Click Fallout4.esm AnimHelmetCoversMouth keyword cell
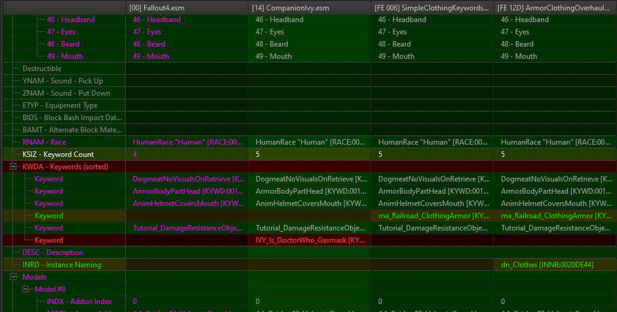The width and height of the screenshot is (617, 312). pos(187,203)
